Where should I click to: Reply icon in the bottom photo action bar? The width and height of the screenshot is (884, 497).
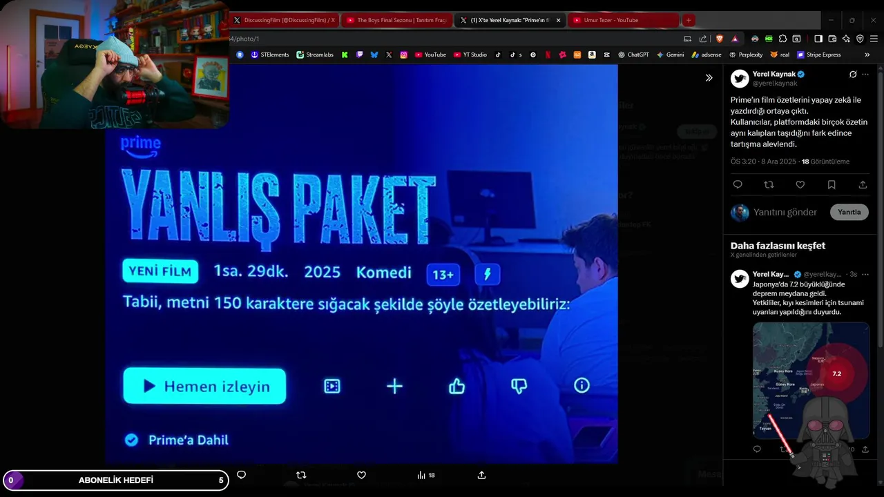point(241,475)
